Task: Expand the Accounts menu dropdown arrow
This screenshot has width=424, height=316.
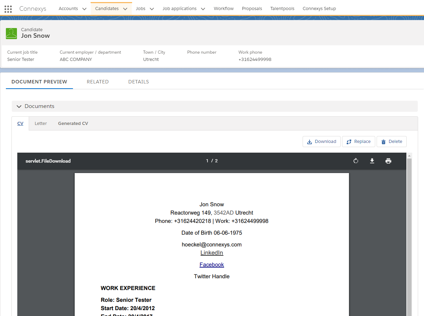Action: (84, 9)
